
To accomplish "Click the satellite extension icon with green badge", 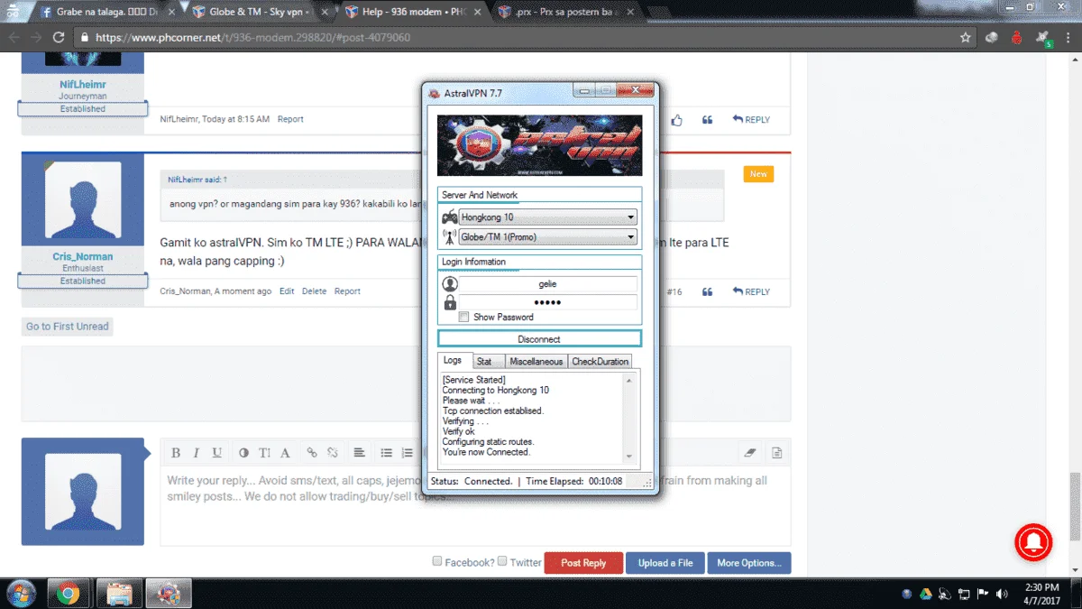I will click(1042, 39).
